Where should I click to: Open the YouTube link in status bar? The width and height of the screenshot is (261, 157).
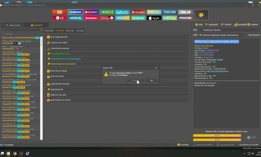tap(183, 145)
